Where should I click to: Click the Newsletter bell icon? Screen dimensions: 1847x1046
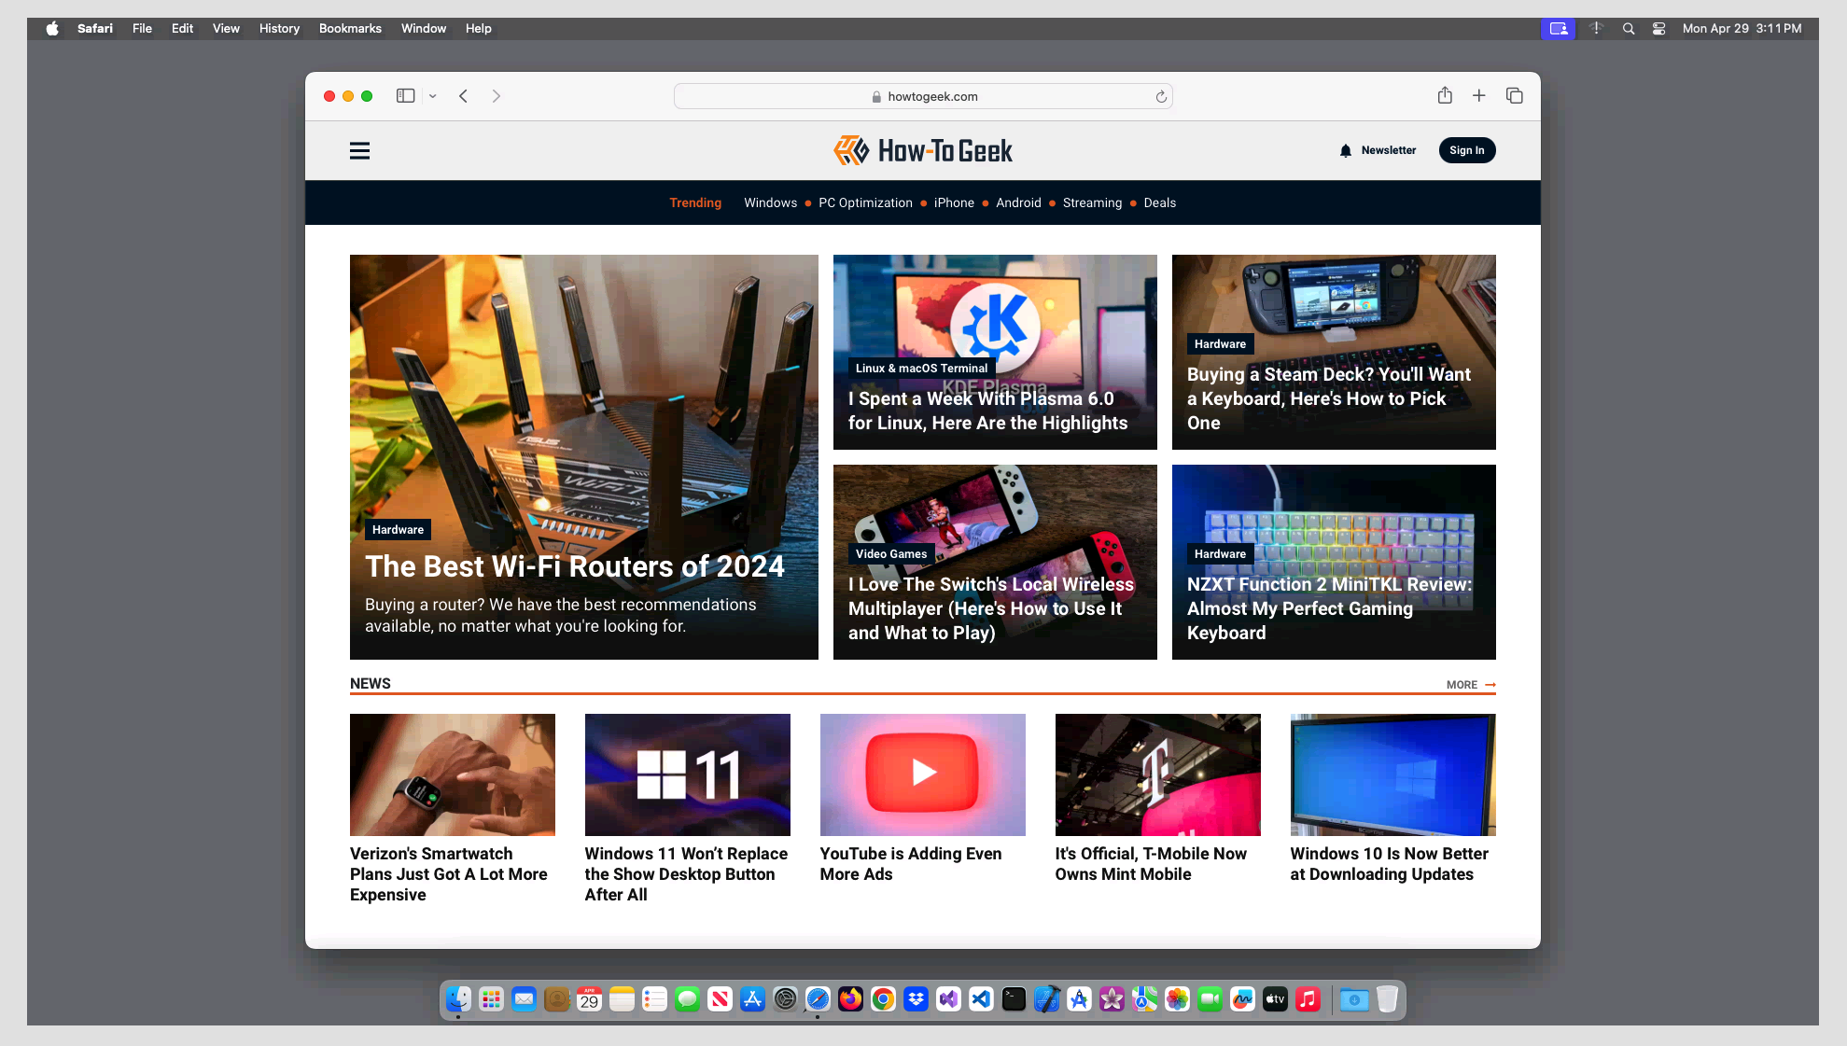click(x=1345, y=150)
